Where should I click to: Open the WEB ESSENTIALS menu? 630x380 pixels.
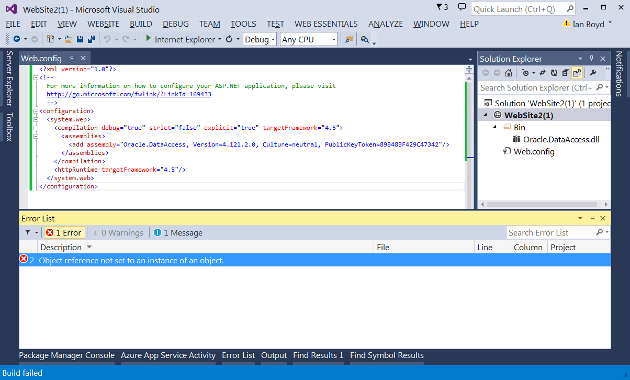click(x=326, y=24)
